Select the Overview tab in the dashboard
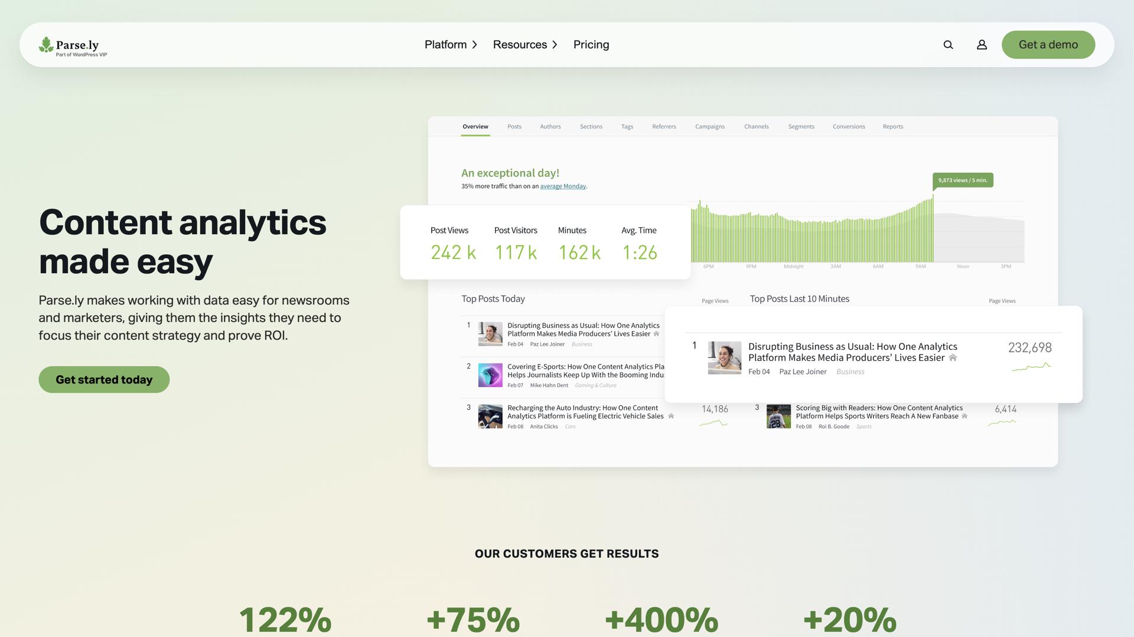 475,126
